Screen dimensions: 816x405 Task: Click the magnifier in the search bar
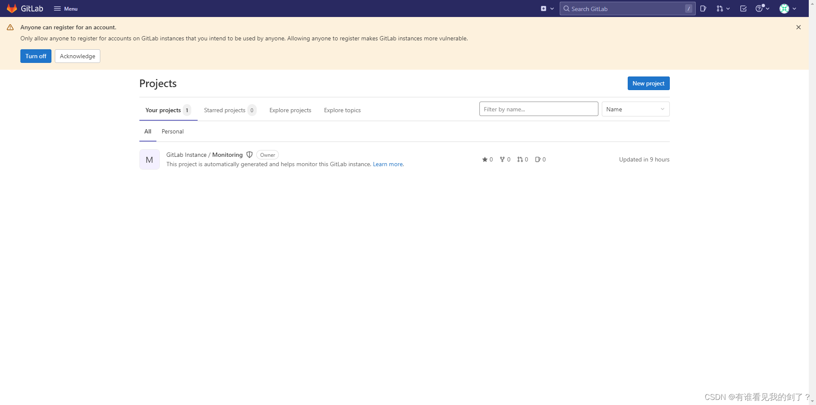point(566,8)
